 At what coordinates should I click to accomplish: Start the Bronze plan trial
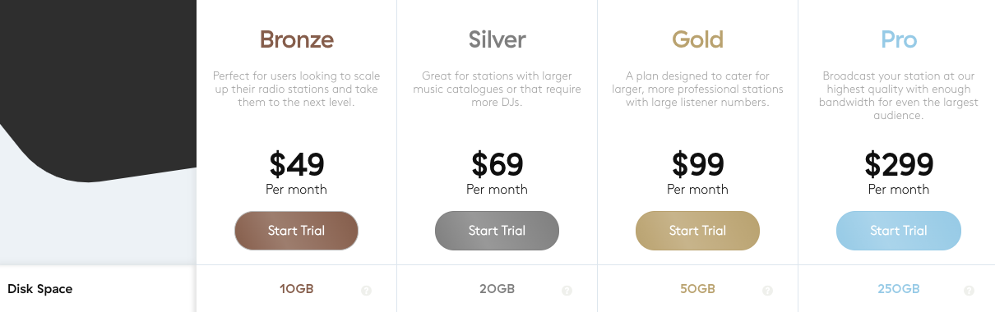point(296,231)
